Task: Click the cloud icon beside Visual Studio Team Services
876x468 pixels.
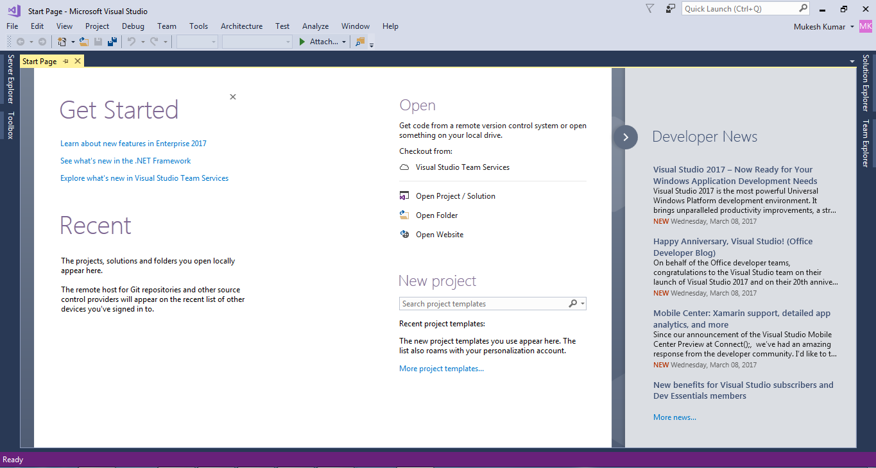Action: tap(404, 167)
